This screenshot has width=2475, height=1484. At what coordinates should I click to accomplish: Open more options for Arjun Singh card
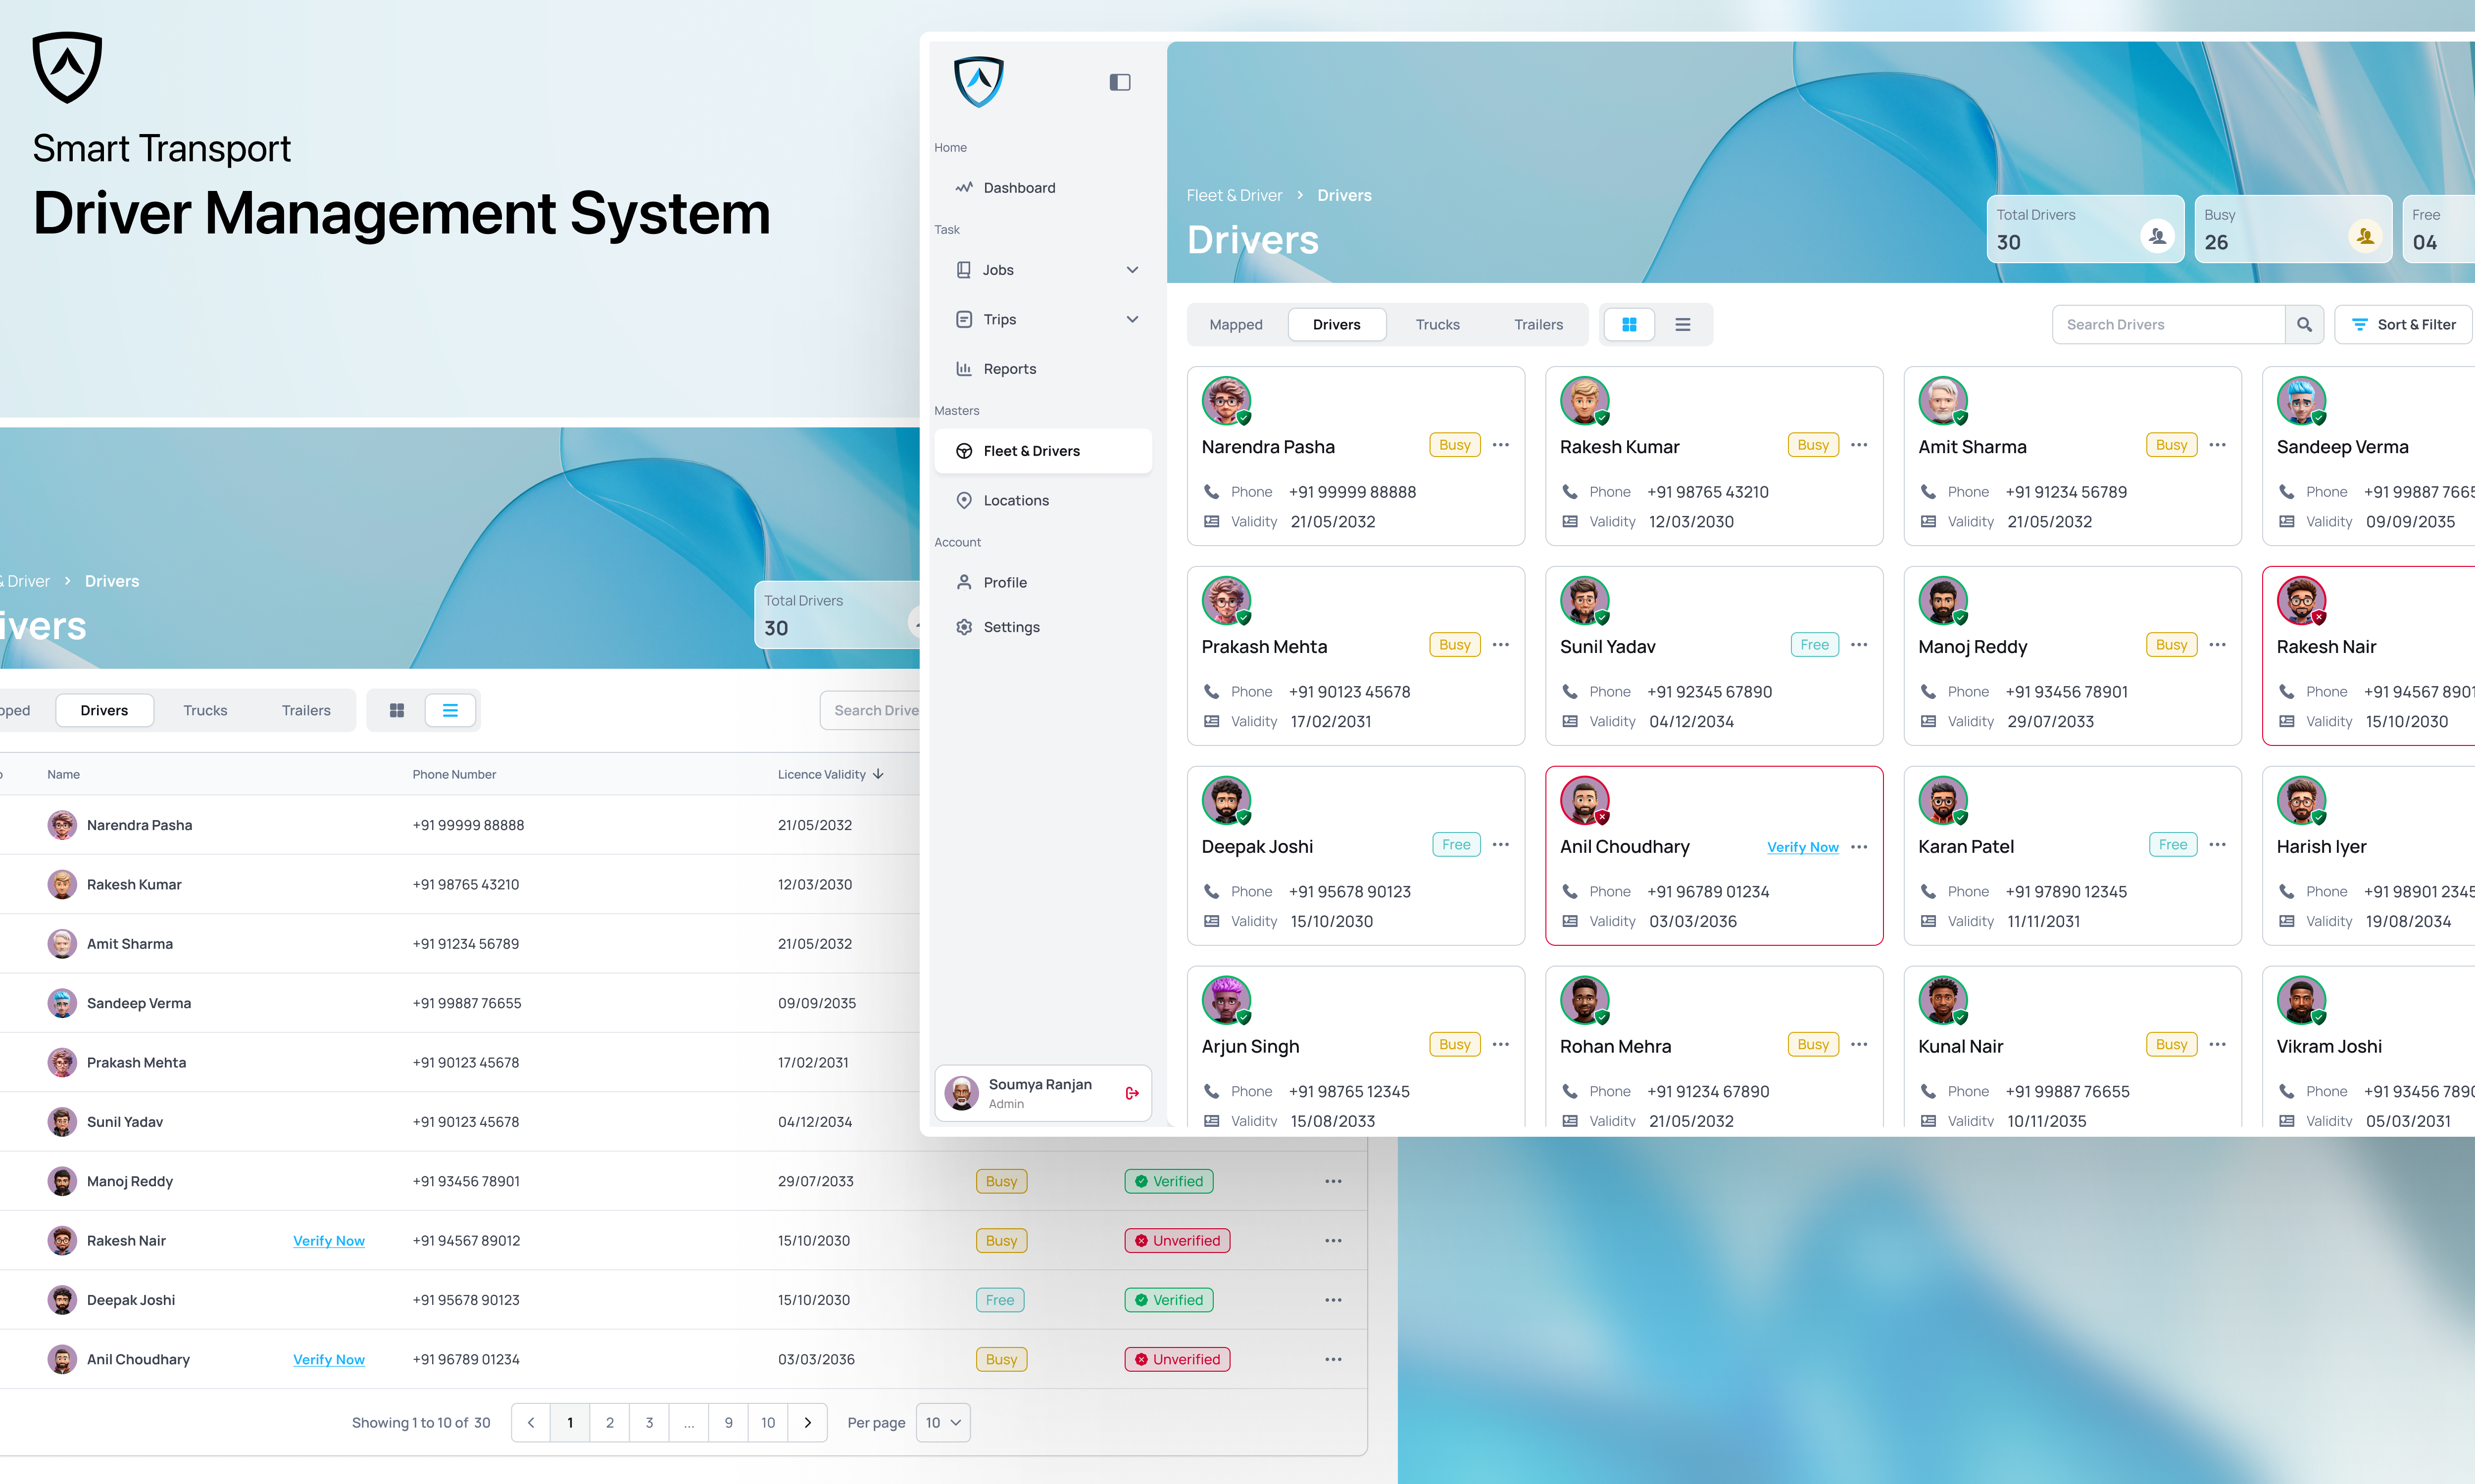[1501, 1045]
